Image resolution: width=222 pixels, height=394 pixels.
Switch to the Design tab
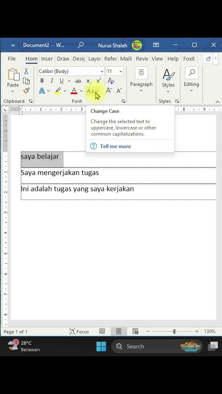click(79, 59)
